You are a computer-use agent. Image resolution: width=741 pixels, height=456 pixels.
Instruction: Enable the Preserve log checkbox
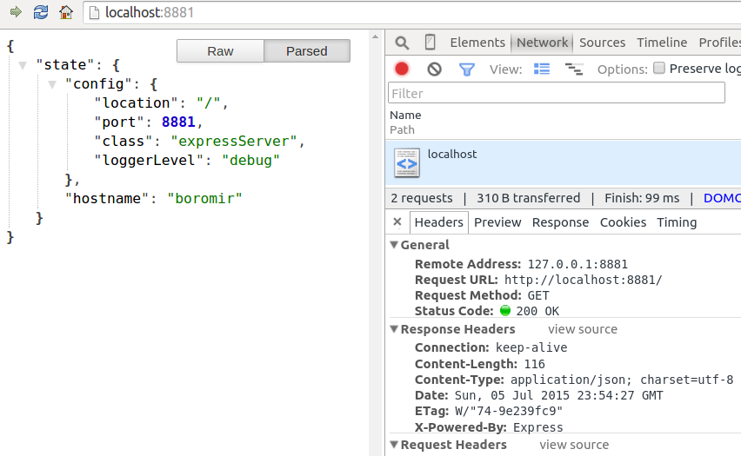(x=659, y=68)
